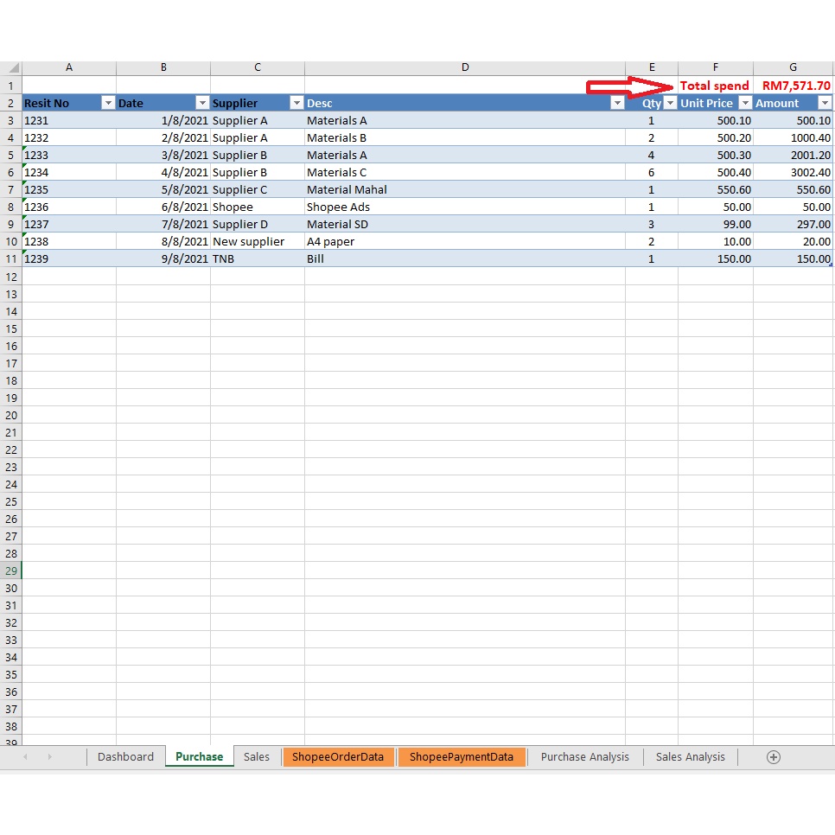835x835 pixels.
Task: Add a new sheet with plus button
Action: click(774, 757)
